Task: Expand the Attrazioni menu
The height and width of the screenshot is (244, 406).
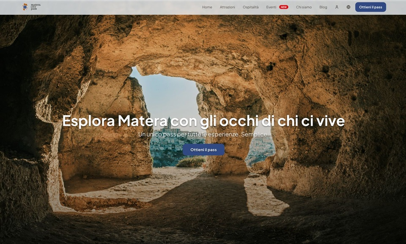Action: (227, 7)
